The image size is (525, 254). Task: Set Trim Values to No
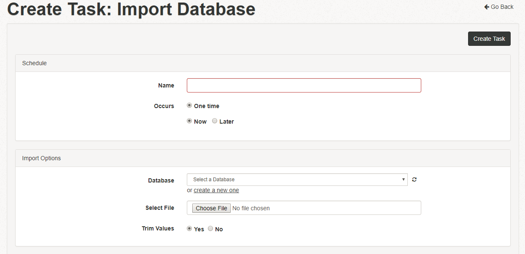tap(210, 229)
